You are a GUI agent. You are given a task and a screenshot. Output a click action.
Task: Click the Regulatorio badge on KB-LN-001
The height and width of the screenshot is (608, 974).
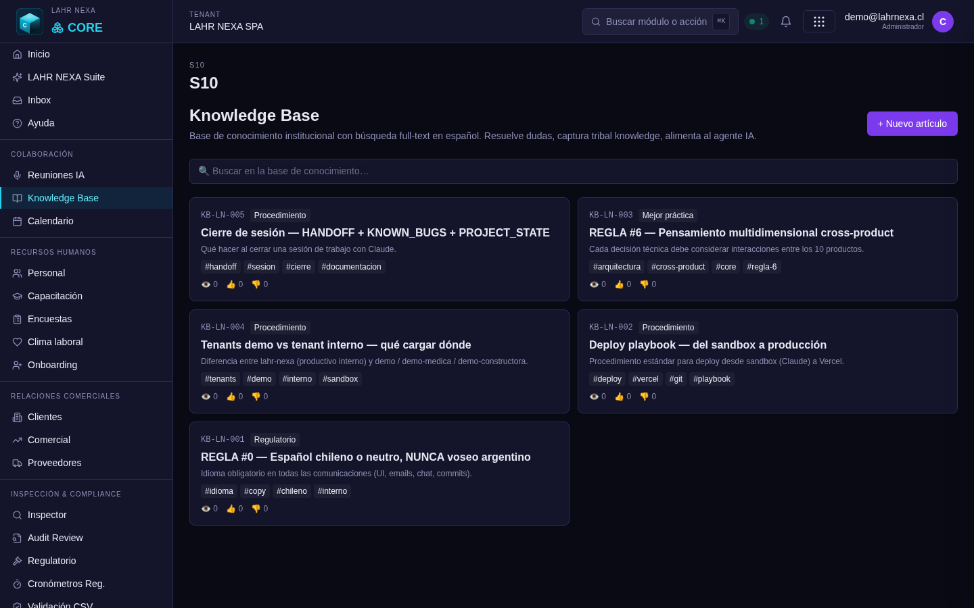click(275, 440)
